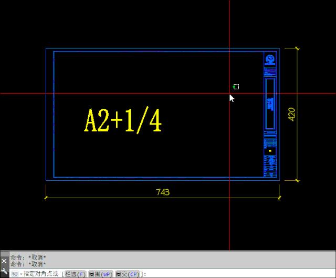This screenshot has height=278, width=336.
Task: Click the 420 dimension text
Action: point(292,115)
